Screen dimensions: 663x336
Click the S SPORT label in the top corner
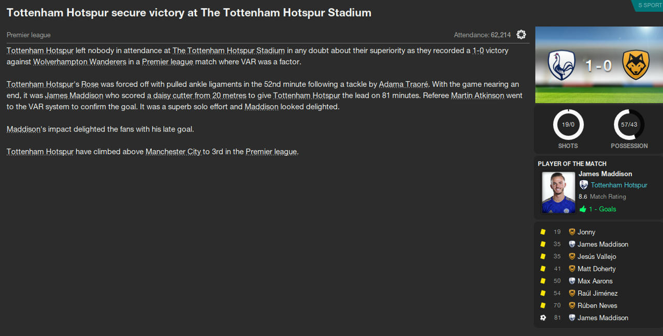[650, 5]
